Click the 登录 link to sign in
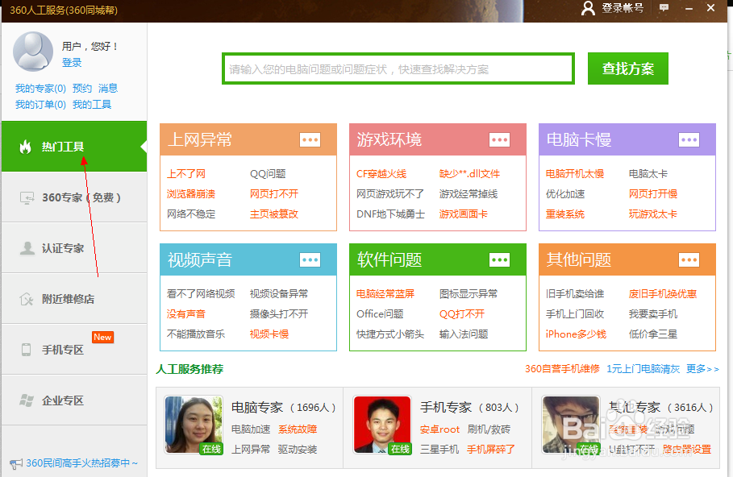733x477 pixels. tap(74, 62)
